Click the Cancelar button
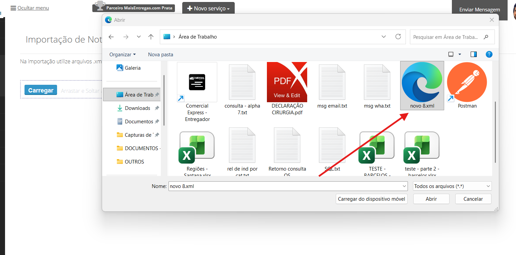Image resolution: width=516 pixels, height=255 pixels. [473, 199]
